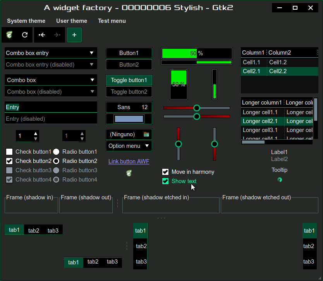323x281 pixels.
Task: Click the Combo box (disabled) dropdown
Action: click(51, 92)
